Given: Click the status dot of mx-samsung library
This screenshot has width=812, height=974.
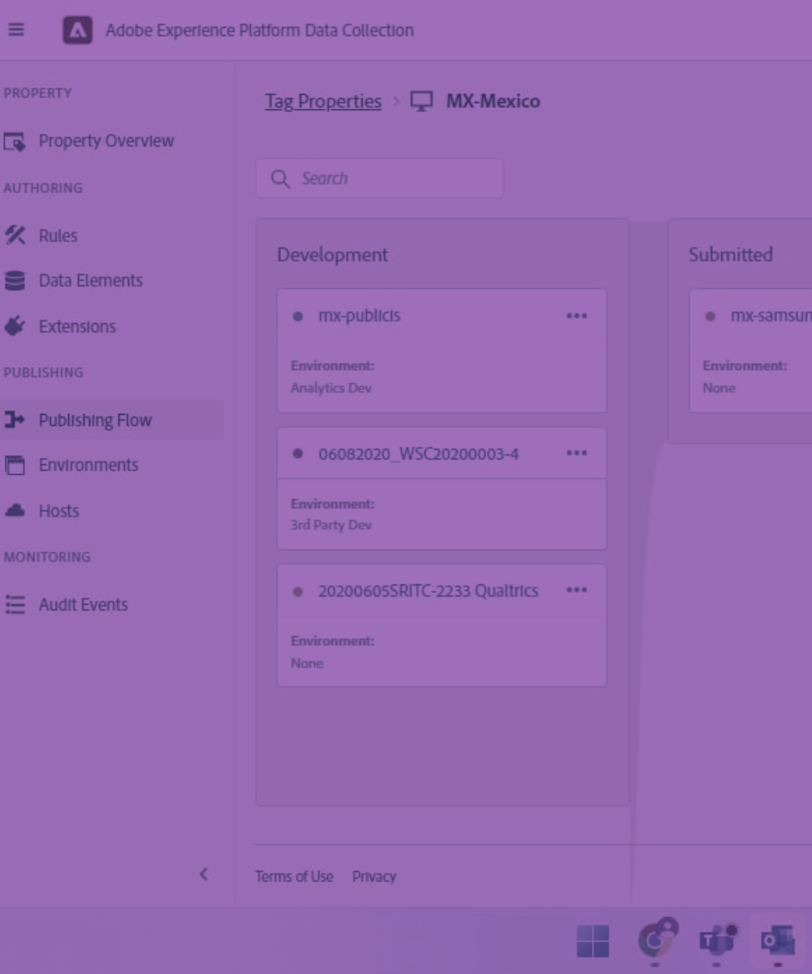Looking at the screenshot, I should tap(710, 316).
